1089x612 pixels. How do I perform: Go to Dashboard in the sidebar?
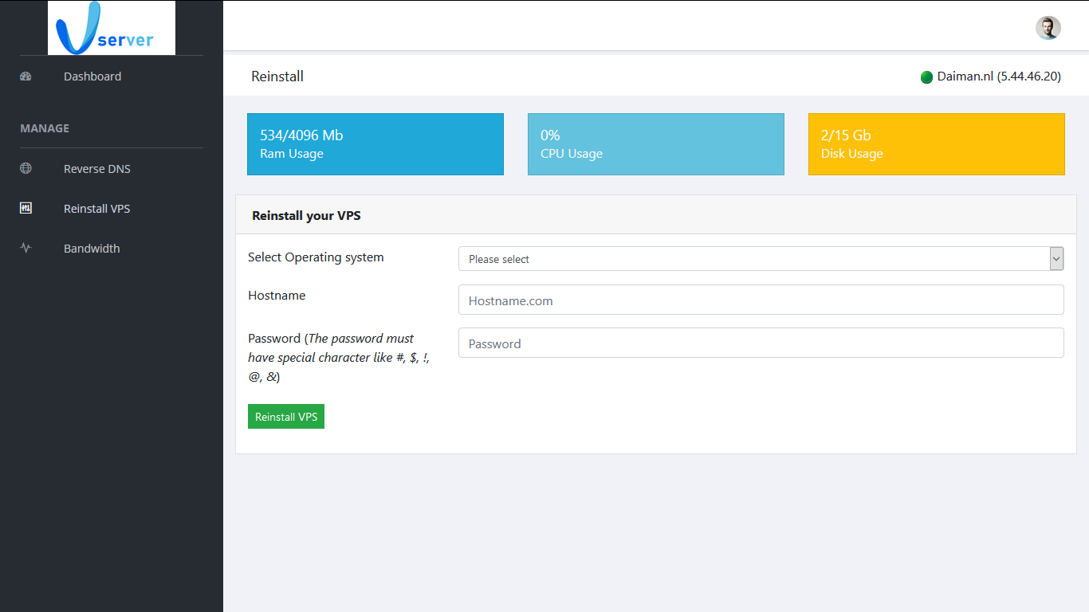click(92, 76)
